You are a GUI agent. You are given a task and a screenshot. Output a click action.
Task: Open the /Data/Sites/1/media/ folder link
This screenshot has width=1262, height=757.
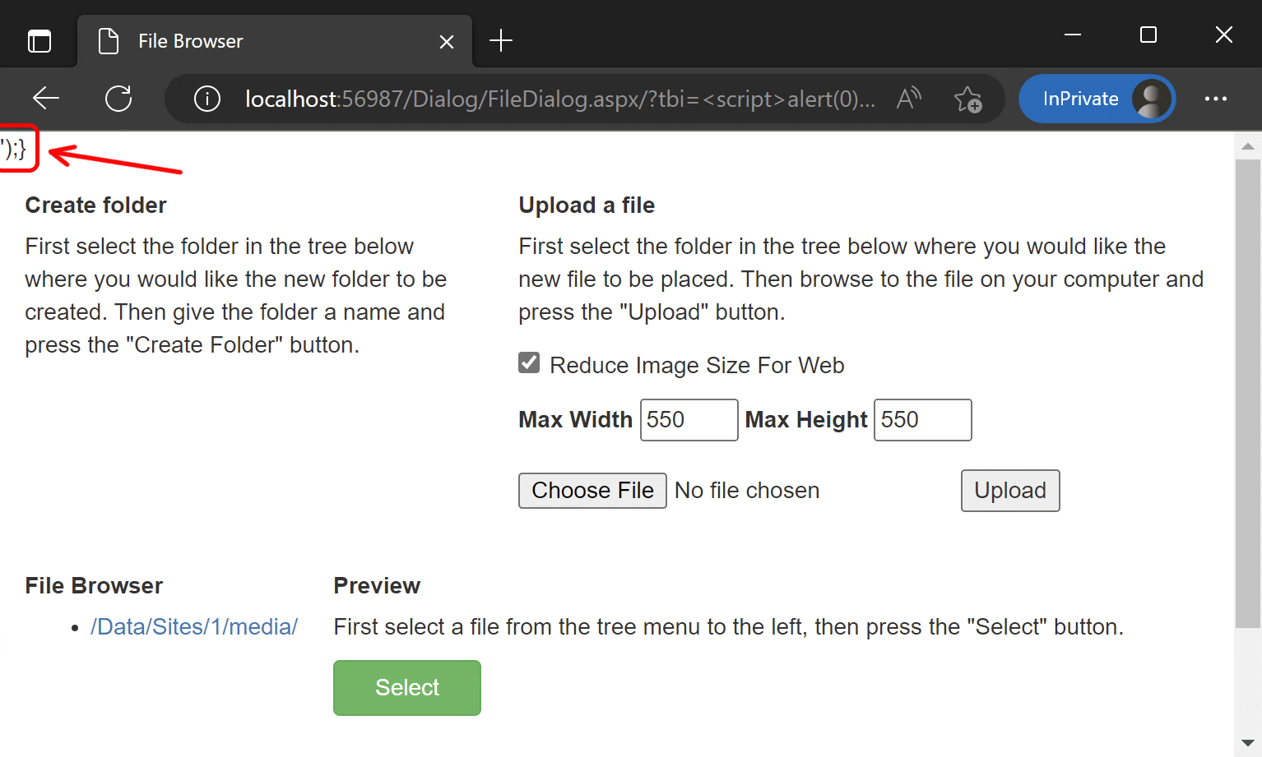coord(194,626)
